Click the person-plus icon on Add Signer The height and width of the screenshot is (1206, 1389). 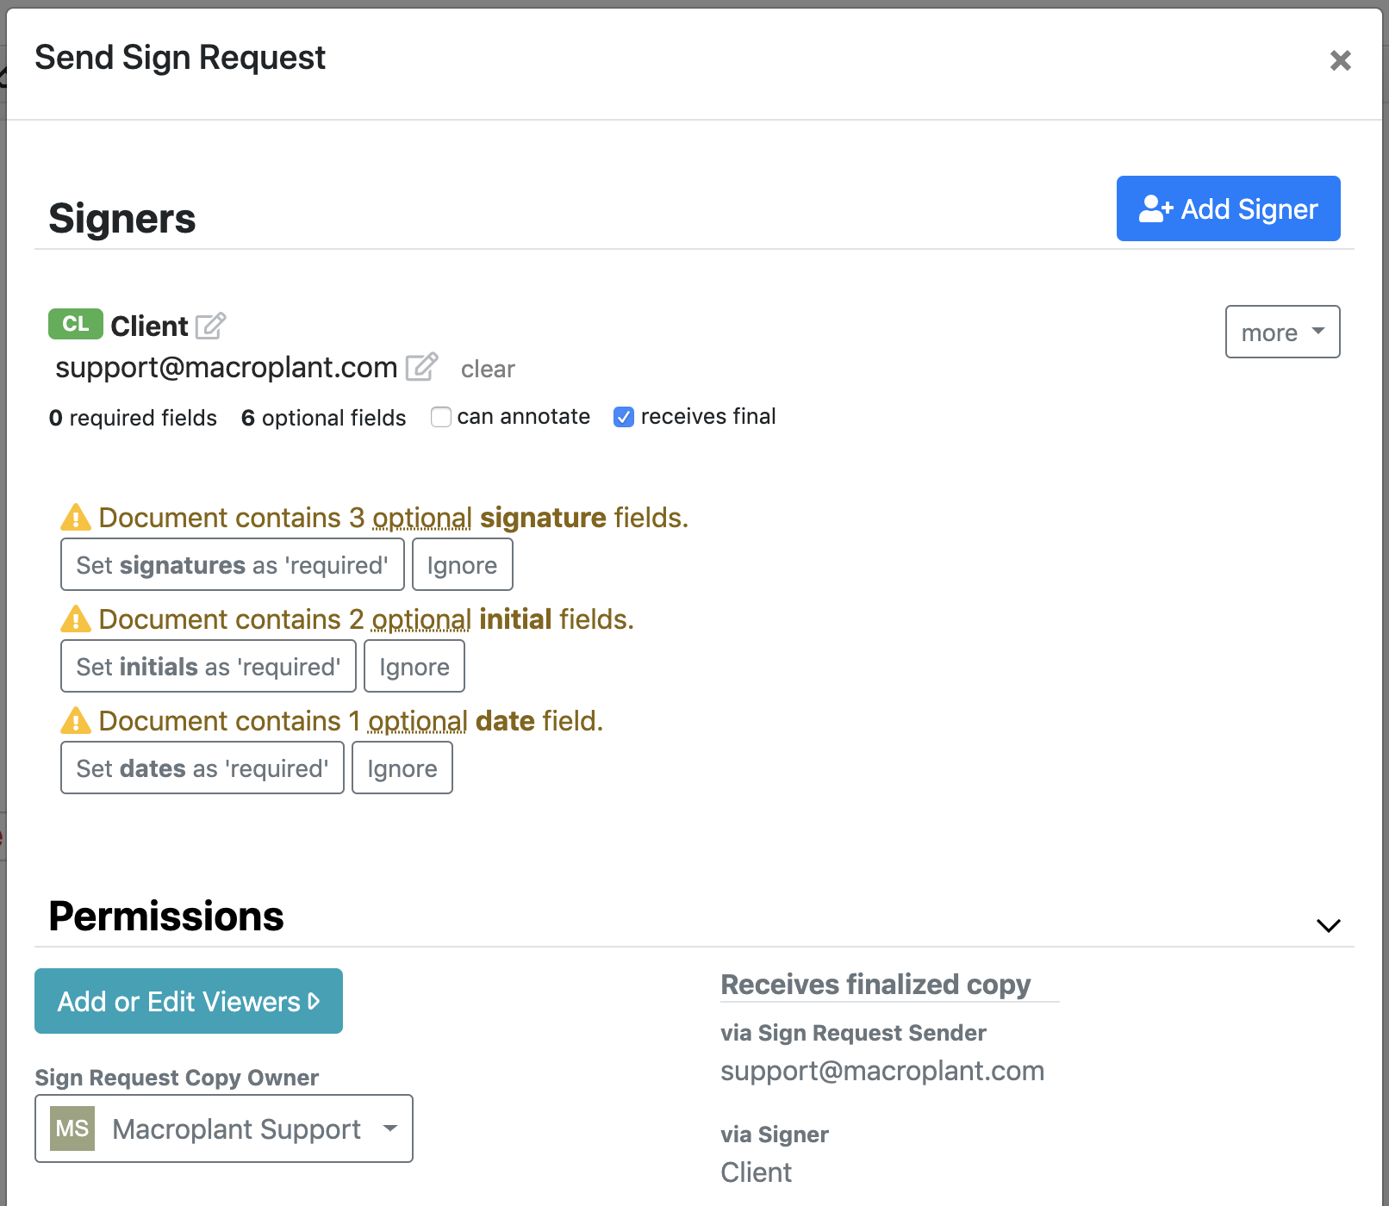pos(1155,208)
